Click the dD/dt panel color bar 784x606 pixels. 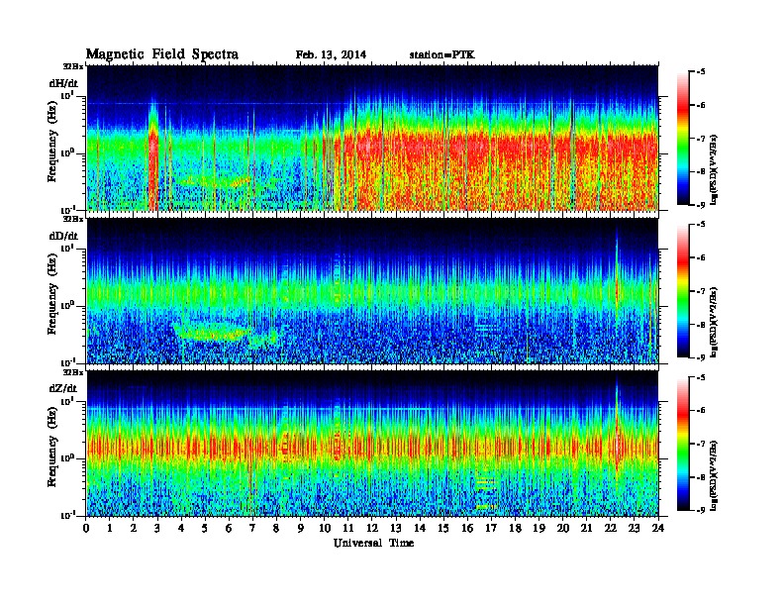coord(683,290)
